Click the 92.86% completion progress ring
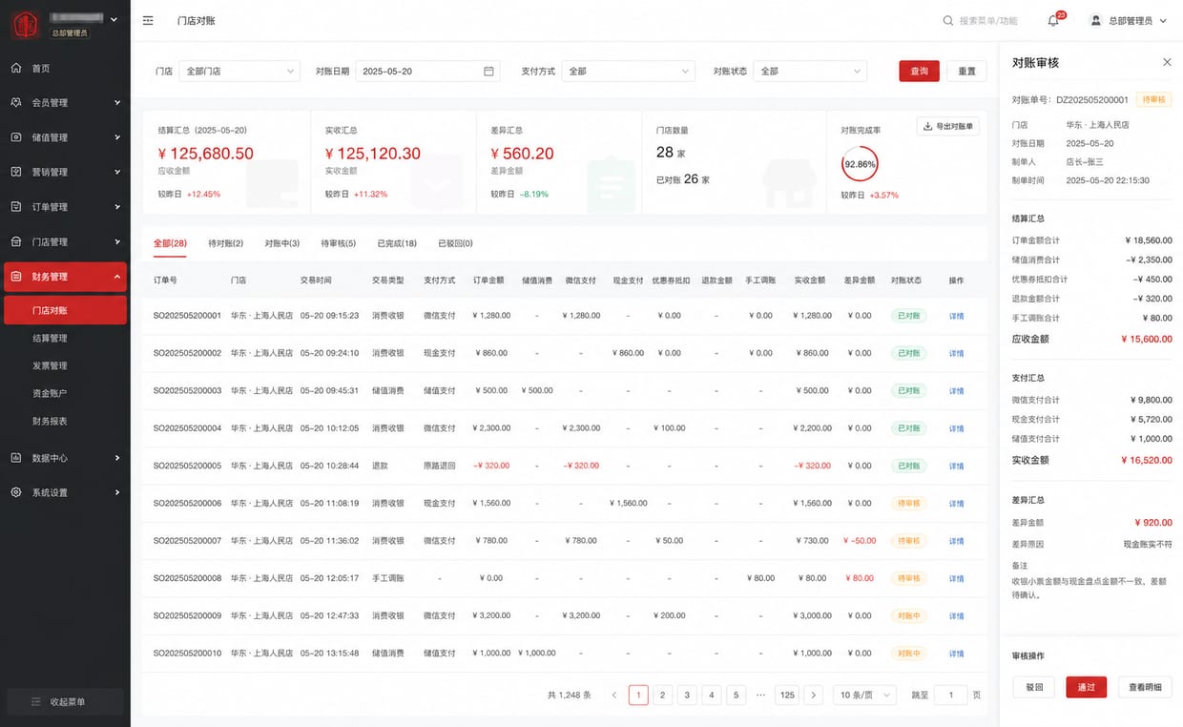This screenshot has height=727, width=1183. pyautogui.click(x=860, y=164)
